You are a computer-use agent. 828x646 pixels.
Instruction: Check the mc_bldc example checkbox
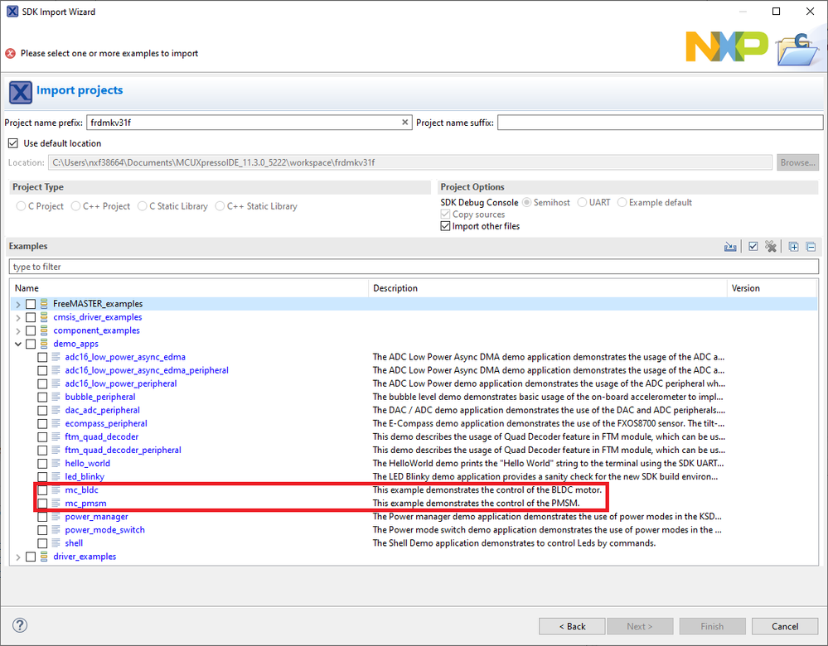[42, 489]
